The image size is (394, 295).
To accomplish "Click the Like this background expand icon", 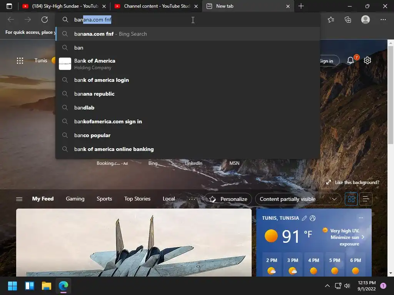I will coord(329,182).
